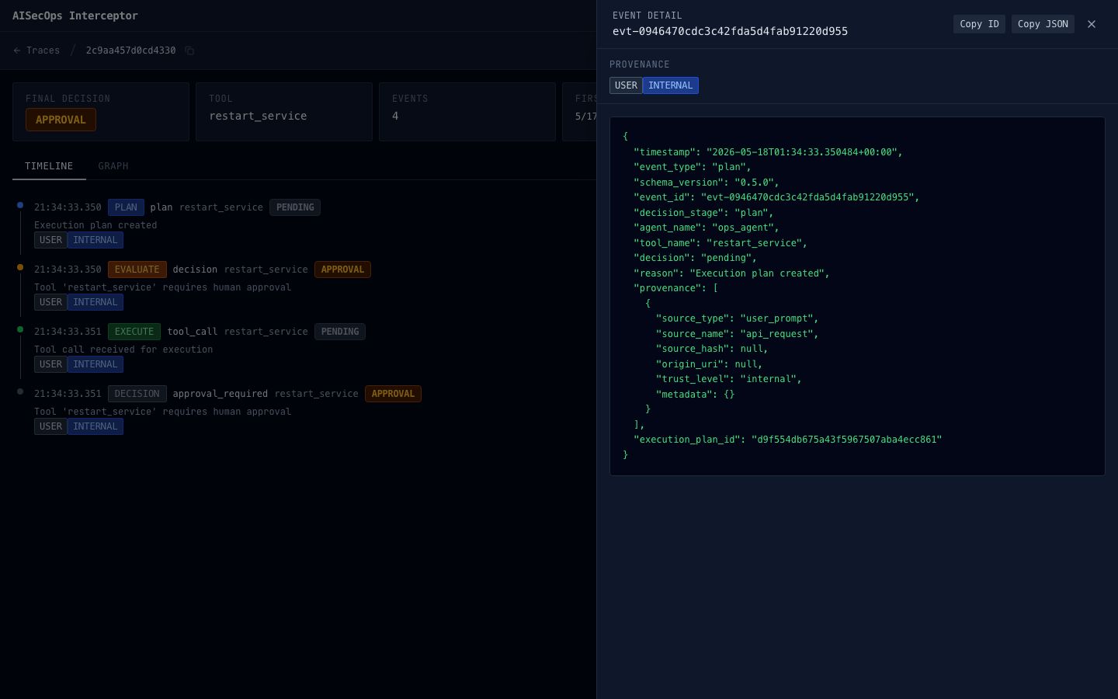Close the event detail panel
Image resolution: width=1118 pixels, height=699 pixels.
(1092, 24)
